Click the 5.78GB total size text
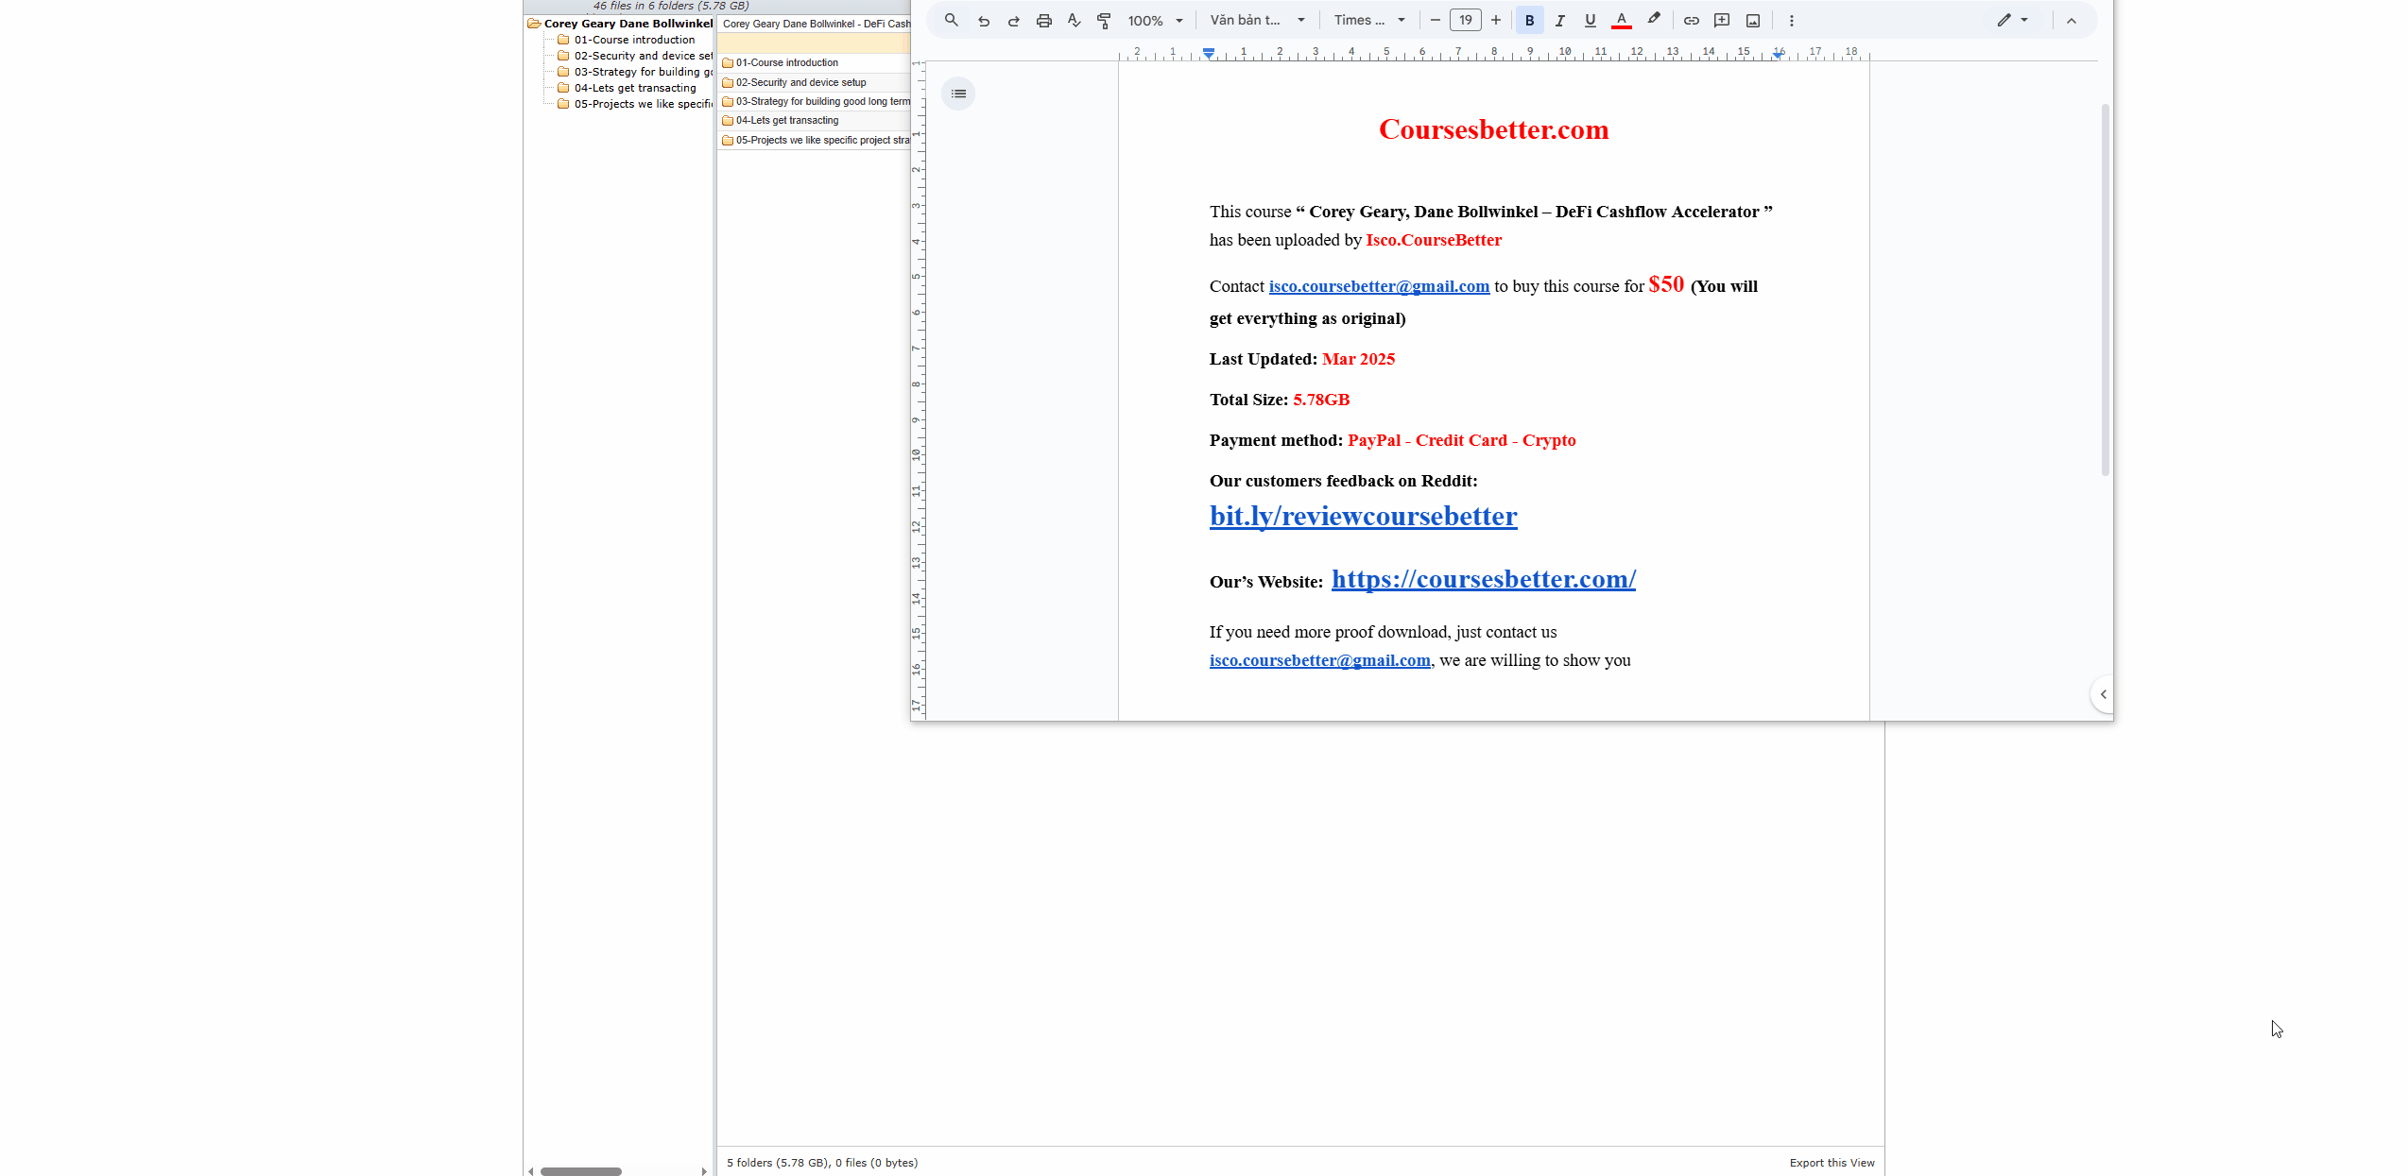This screenshot has height=1176, width=2408. (x=1321, y=400)
